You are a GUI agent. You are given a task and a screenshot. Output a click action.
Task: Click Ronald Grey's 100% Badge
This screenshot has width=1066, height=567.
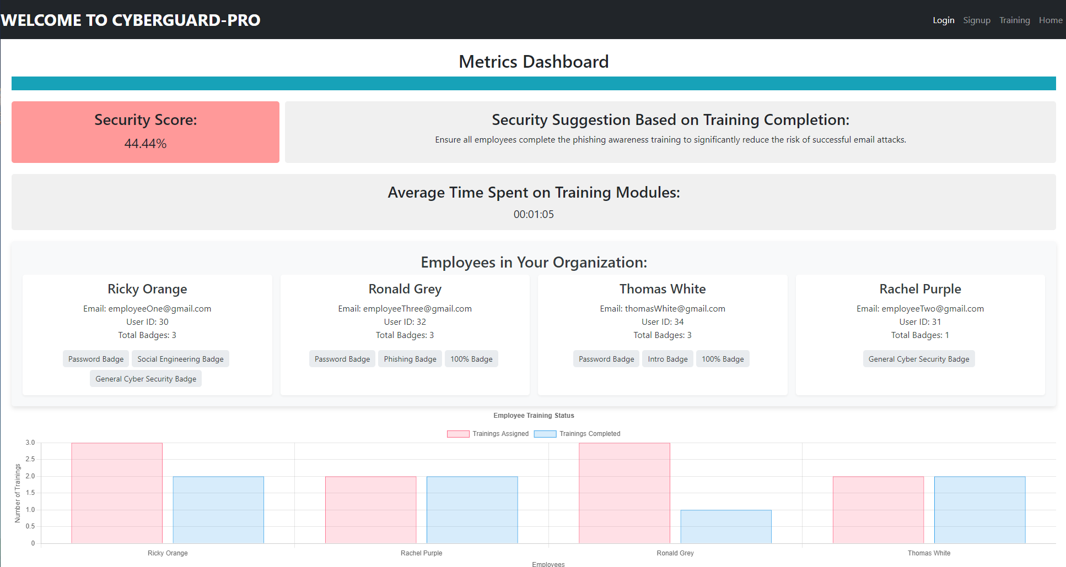(x=471, y=359)
